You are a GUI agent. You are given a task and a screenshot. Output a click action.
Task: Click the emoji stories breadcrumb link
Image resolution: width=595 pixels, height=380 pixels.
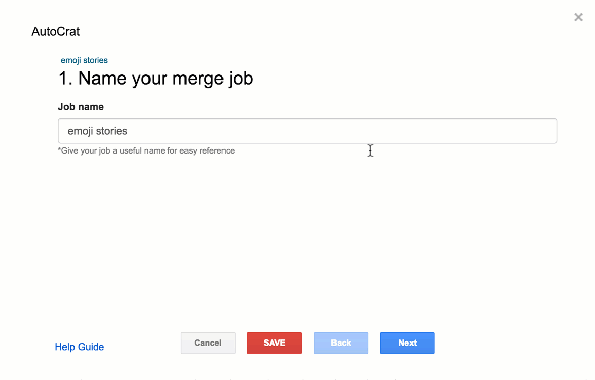[x=84, y=60]
